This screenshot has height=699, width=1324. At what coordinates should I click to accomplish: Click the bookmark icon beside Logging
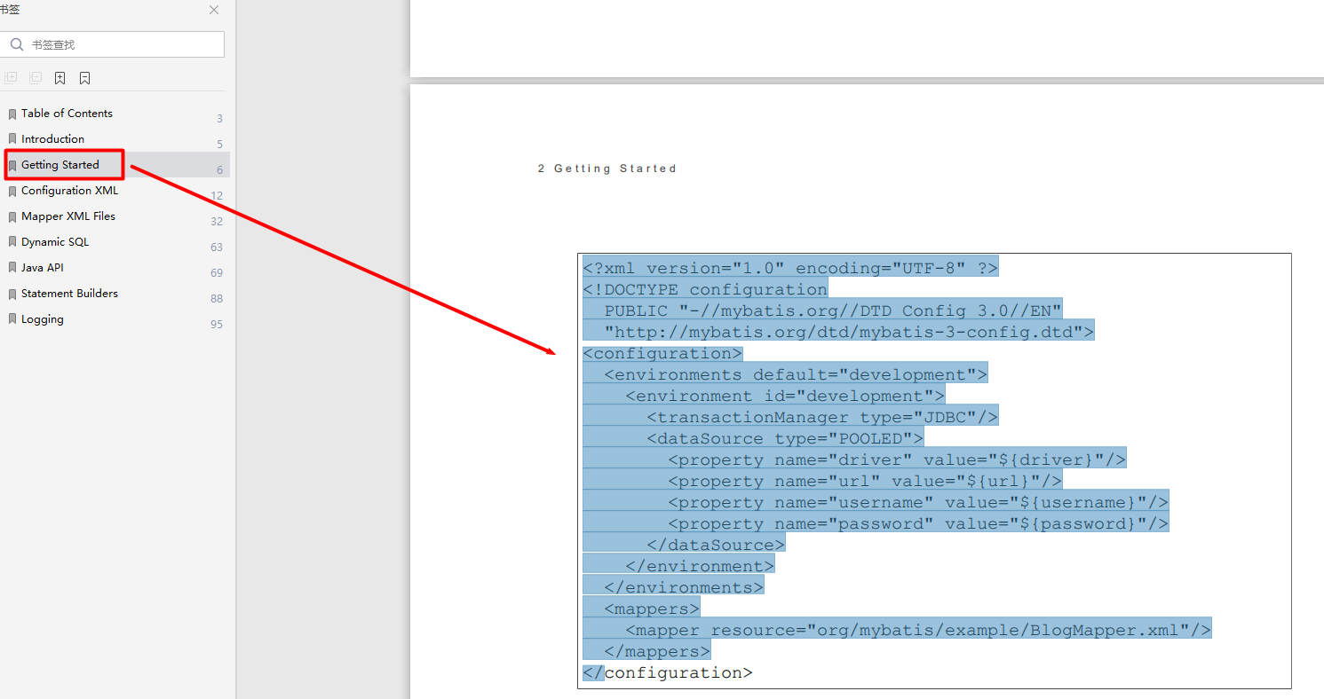click(12, 320)
